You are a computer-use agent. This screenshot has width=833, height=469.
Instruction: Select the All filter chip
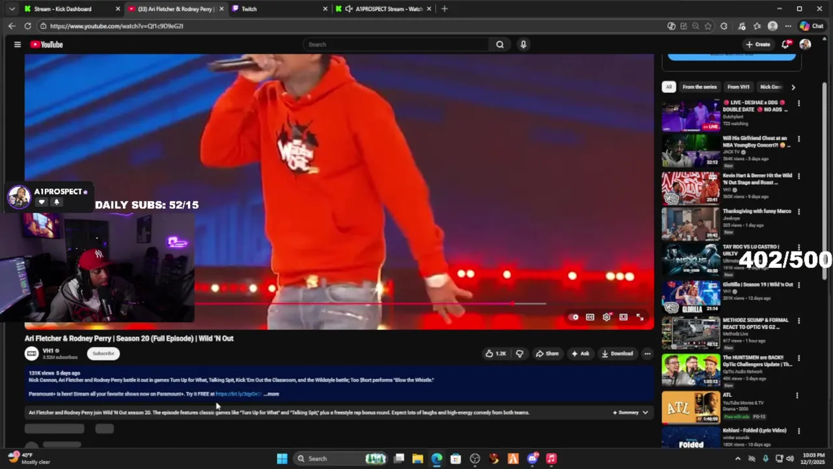[668, 87]
